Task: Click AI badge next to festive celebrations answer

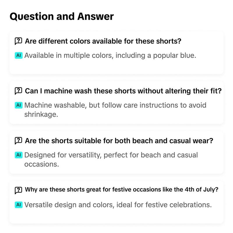Action: (19, 205)
